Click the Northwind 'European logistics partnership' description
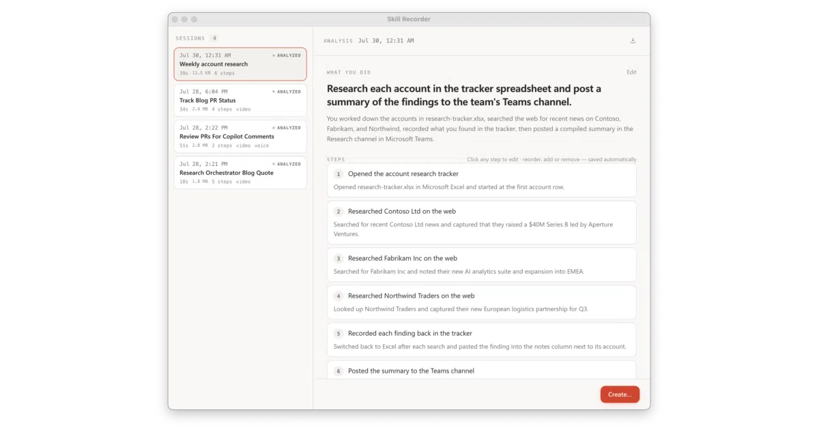Screen dimensions: 819x430 (x=461, y=309)
